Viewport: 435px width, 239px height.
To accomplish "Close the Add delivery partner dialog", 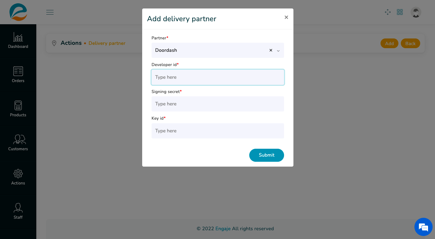I will (x=286, y=17).
